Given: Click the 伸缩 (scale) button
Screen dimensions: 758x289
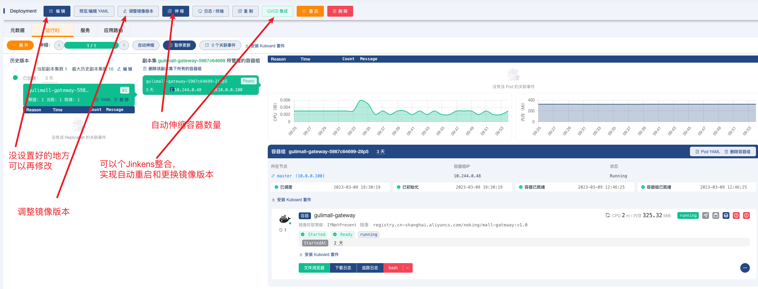Looking at the screenshot, I should click(x=176, y=11).
